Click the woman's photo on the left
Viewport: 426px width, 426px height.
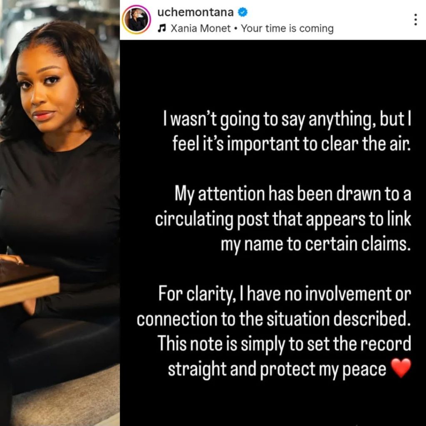coord(60,213)
